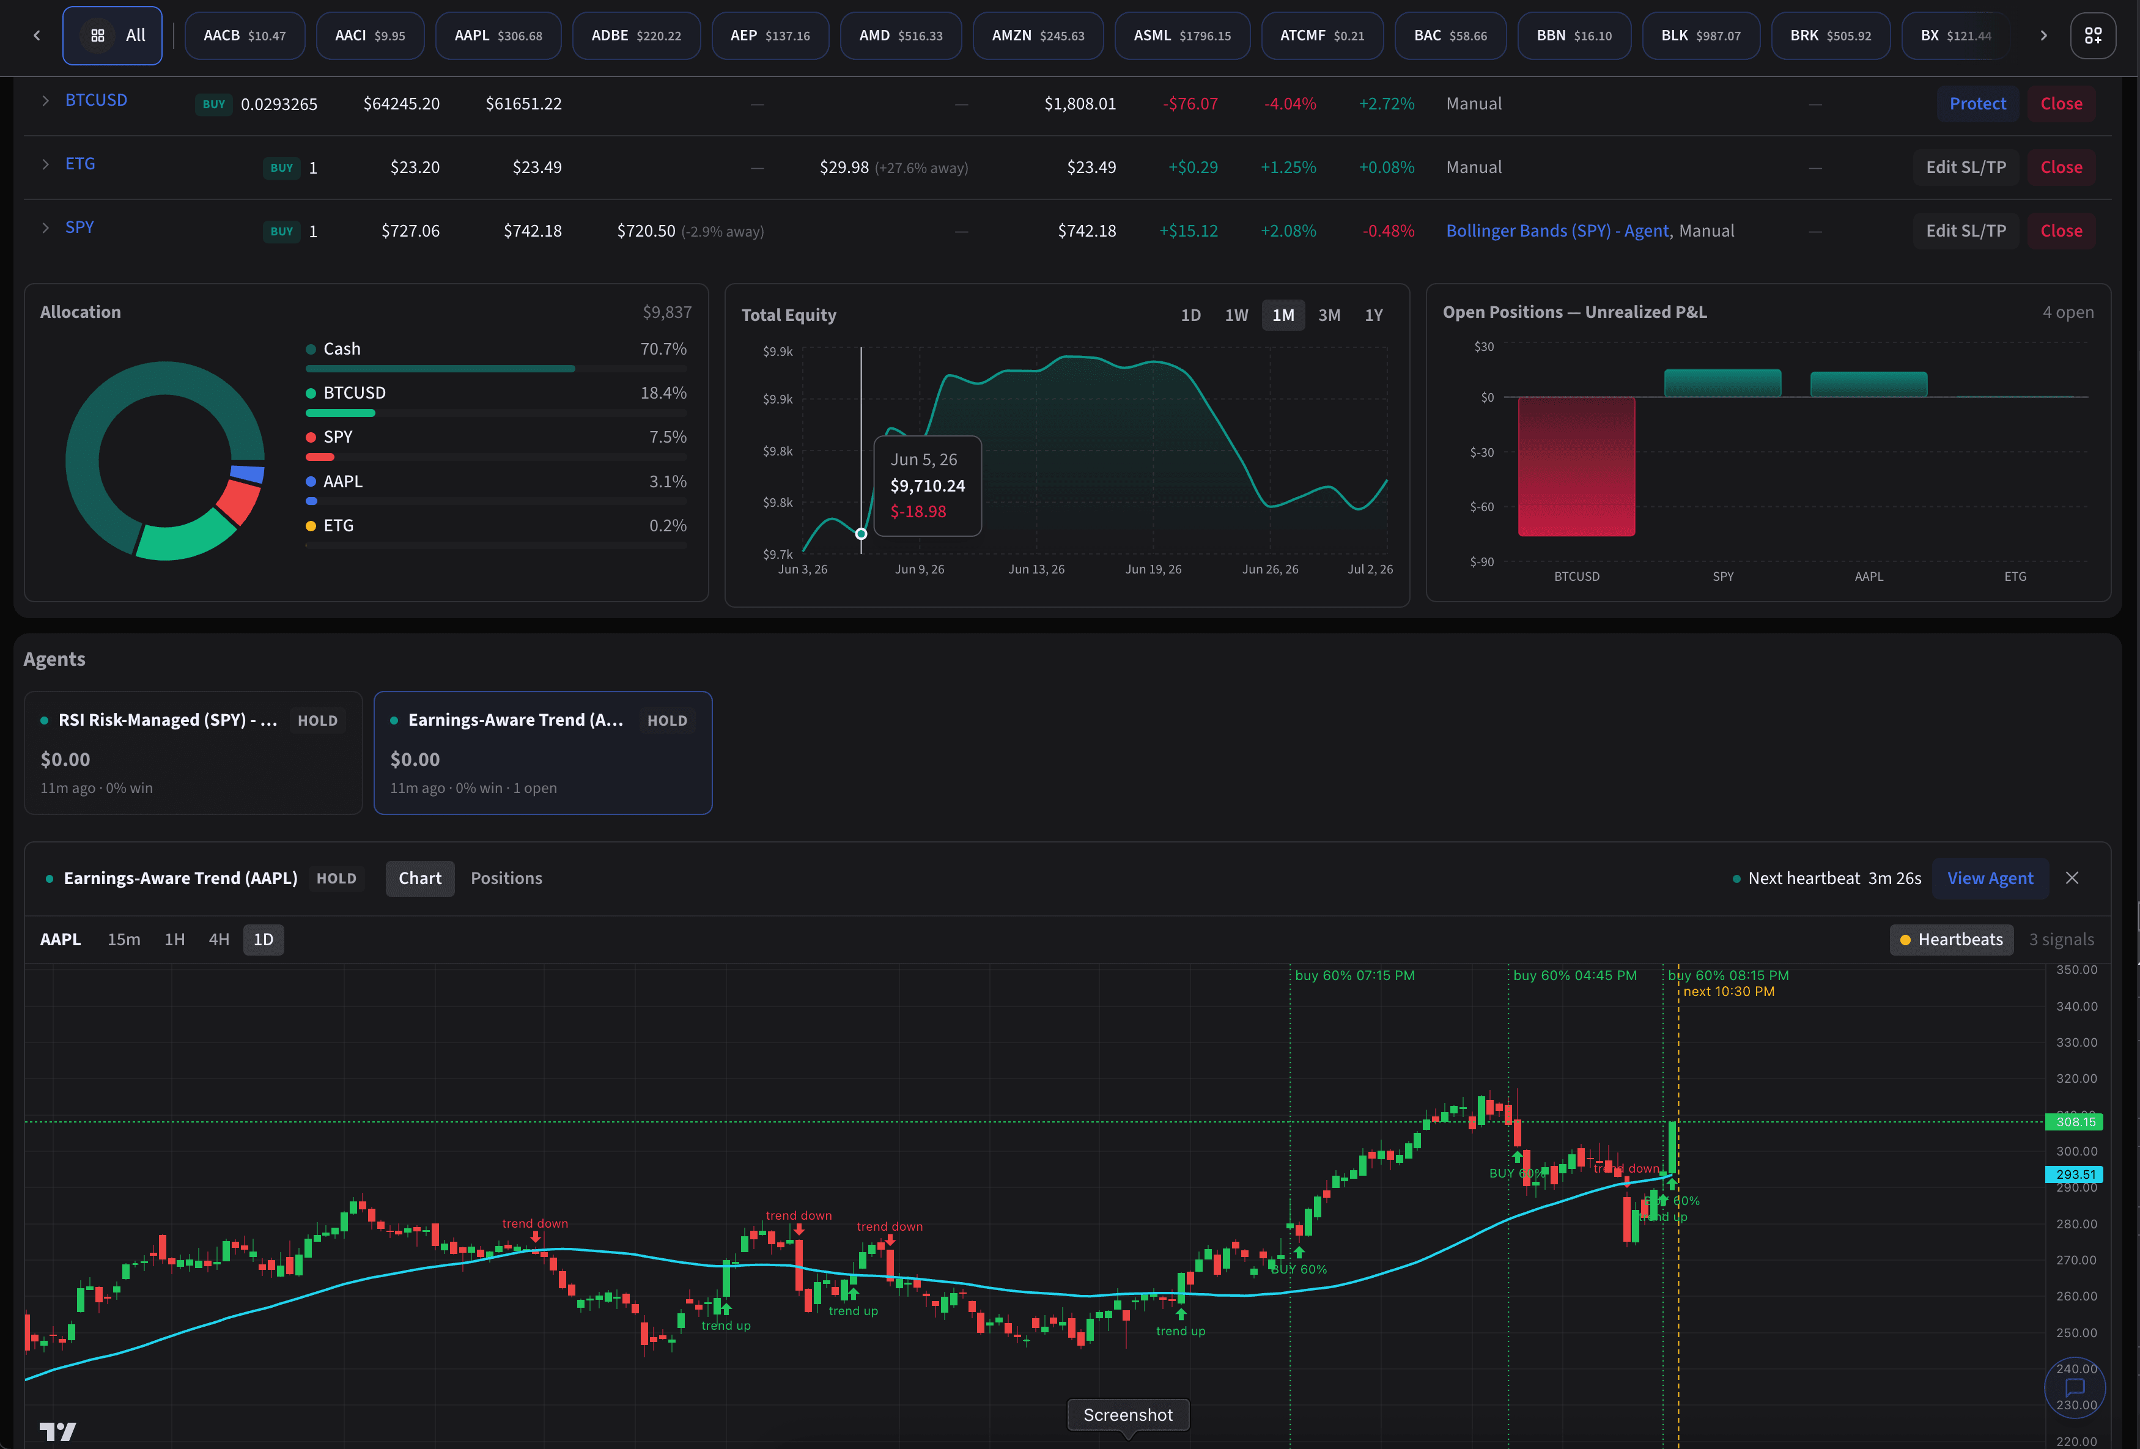
Task: Set Total Equity range to 3M
Action: pos(1329,315)
